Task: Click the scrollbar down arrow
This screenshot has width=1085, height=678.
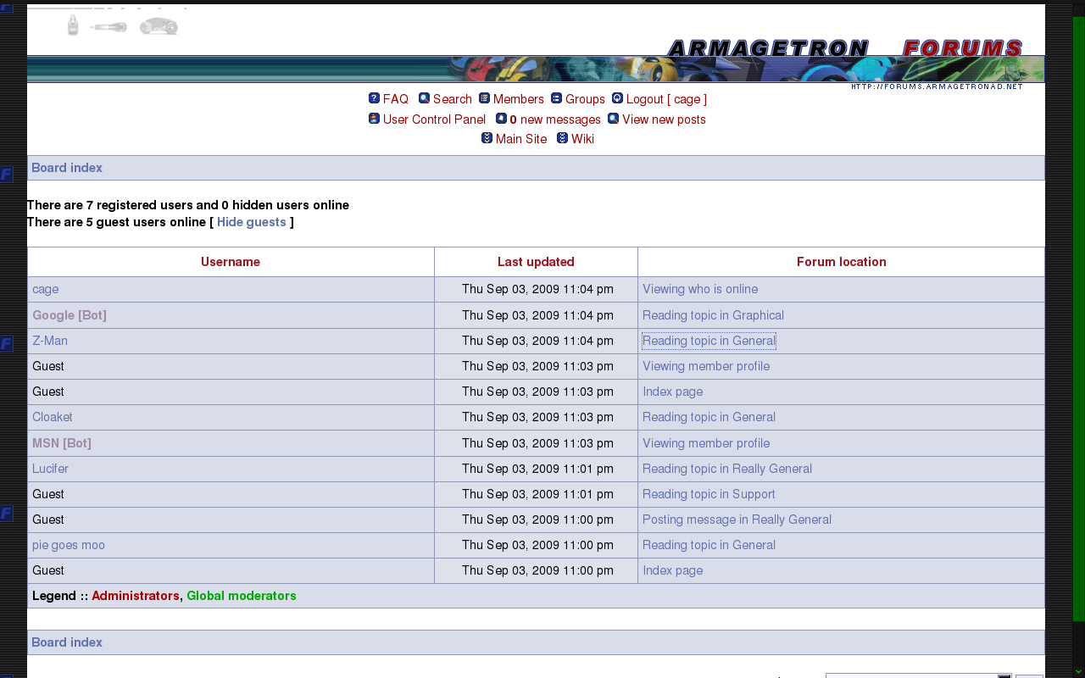Action: [1078, 671]
